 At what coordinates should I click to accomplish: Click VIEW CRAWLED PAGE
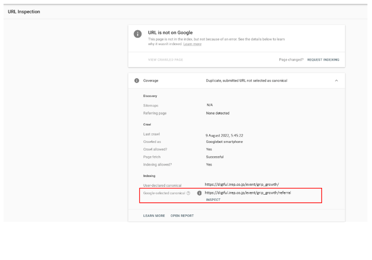[165, 60]
